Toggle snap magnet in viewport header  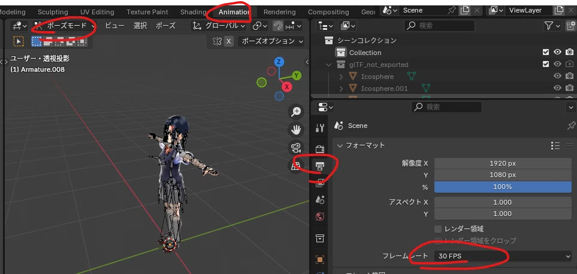tap(278, 26)
